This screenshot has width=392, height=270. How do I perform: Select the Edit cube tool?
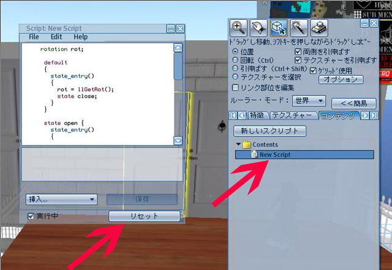(x=279, y=28)
